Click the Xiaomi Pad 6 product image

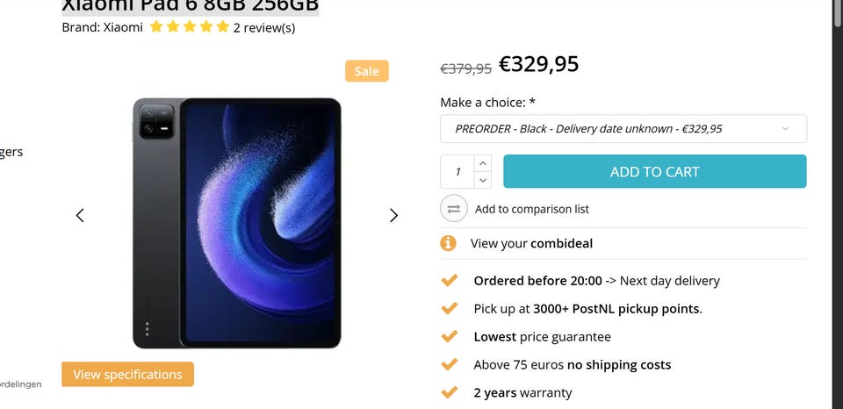pyautogui.click(x=236, y=223)
